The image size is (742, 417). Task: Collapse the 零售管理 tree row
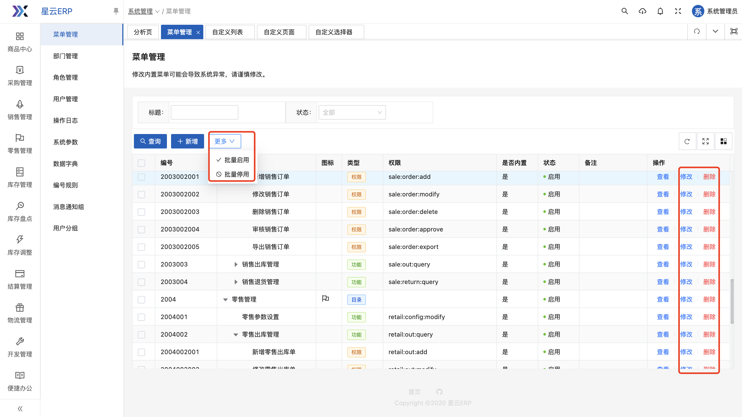click(225, 299)
